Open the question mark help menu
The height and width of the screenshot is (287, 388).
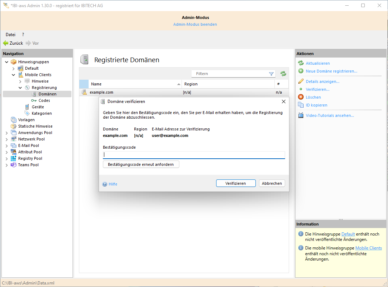(23, 35)
